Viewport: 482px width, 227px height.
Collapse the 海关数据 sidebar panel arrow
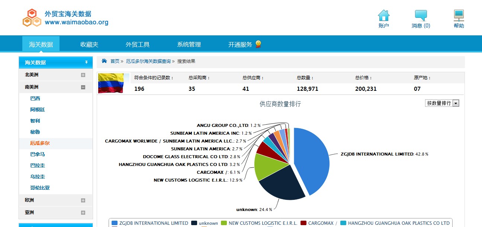coord(86,62)
